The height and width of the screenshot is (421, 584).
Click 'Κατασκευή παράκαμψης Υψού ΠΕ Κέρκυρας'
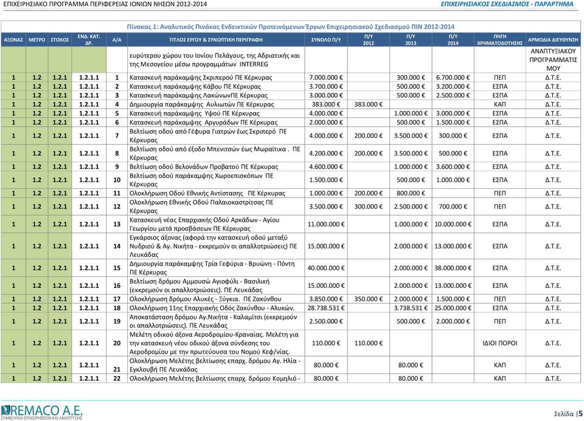point(195,114)
